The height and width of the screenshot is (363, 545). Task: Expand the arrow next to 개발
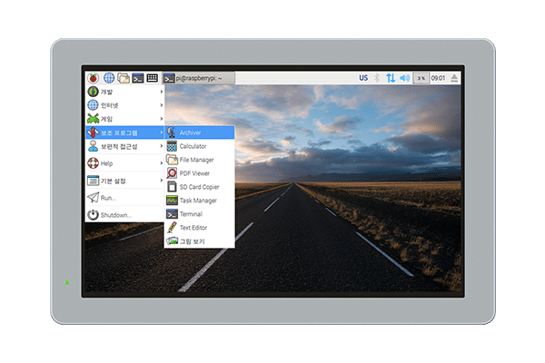click(x=162, y=92)
